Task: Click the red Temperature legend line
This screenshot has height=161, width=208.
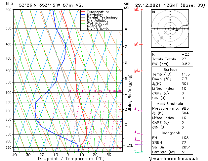Action: point(83,12)
